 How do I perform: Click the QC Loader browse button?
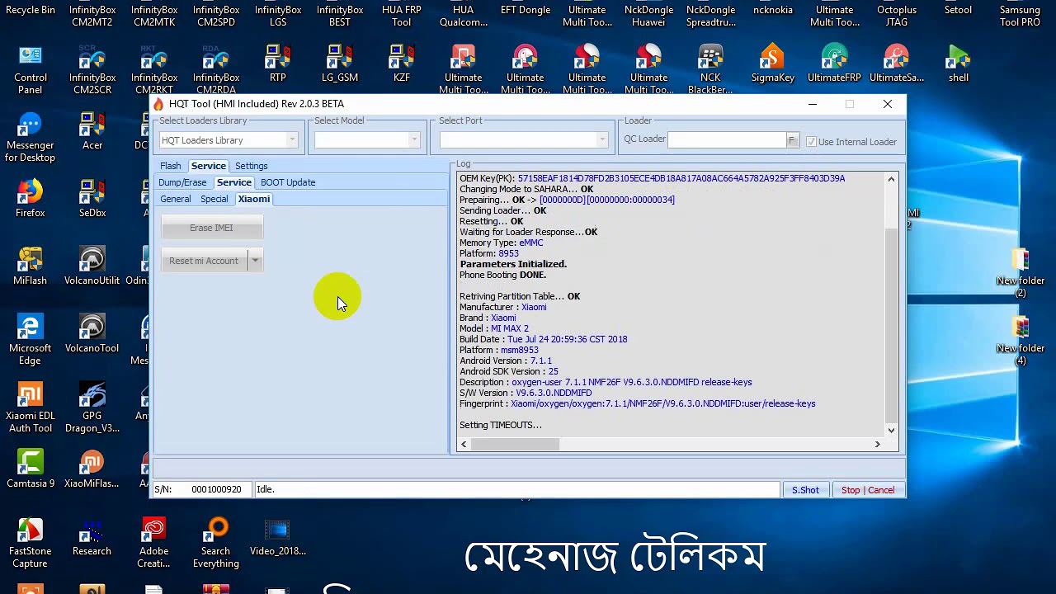792,140
